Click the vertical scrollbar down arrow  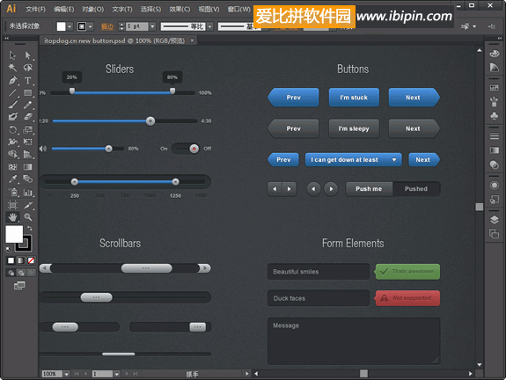coord(480,364)
